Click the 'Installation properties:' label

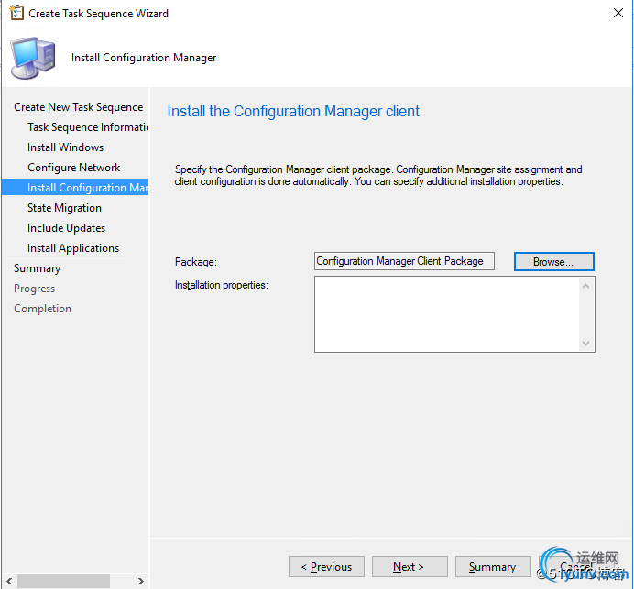222,285
